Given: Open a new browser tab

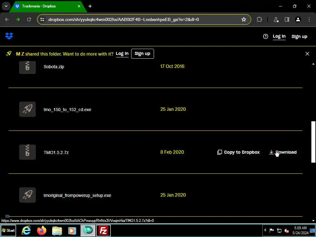Looking at the screenshot, I should pyautogui.click(x=90, y=6).
